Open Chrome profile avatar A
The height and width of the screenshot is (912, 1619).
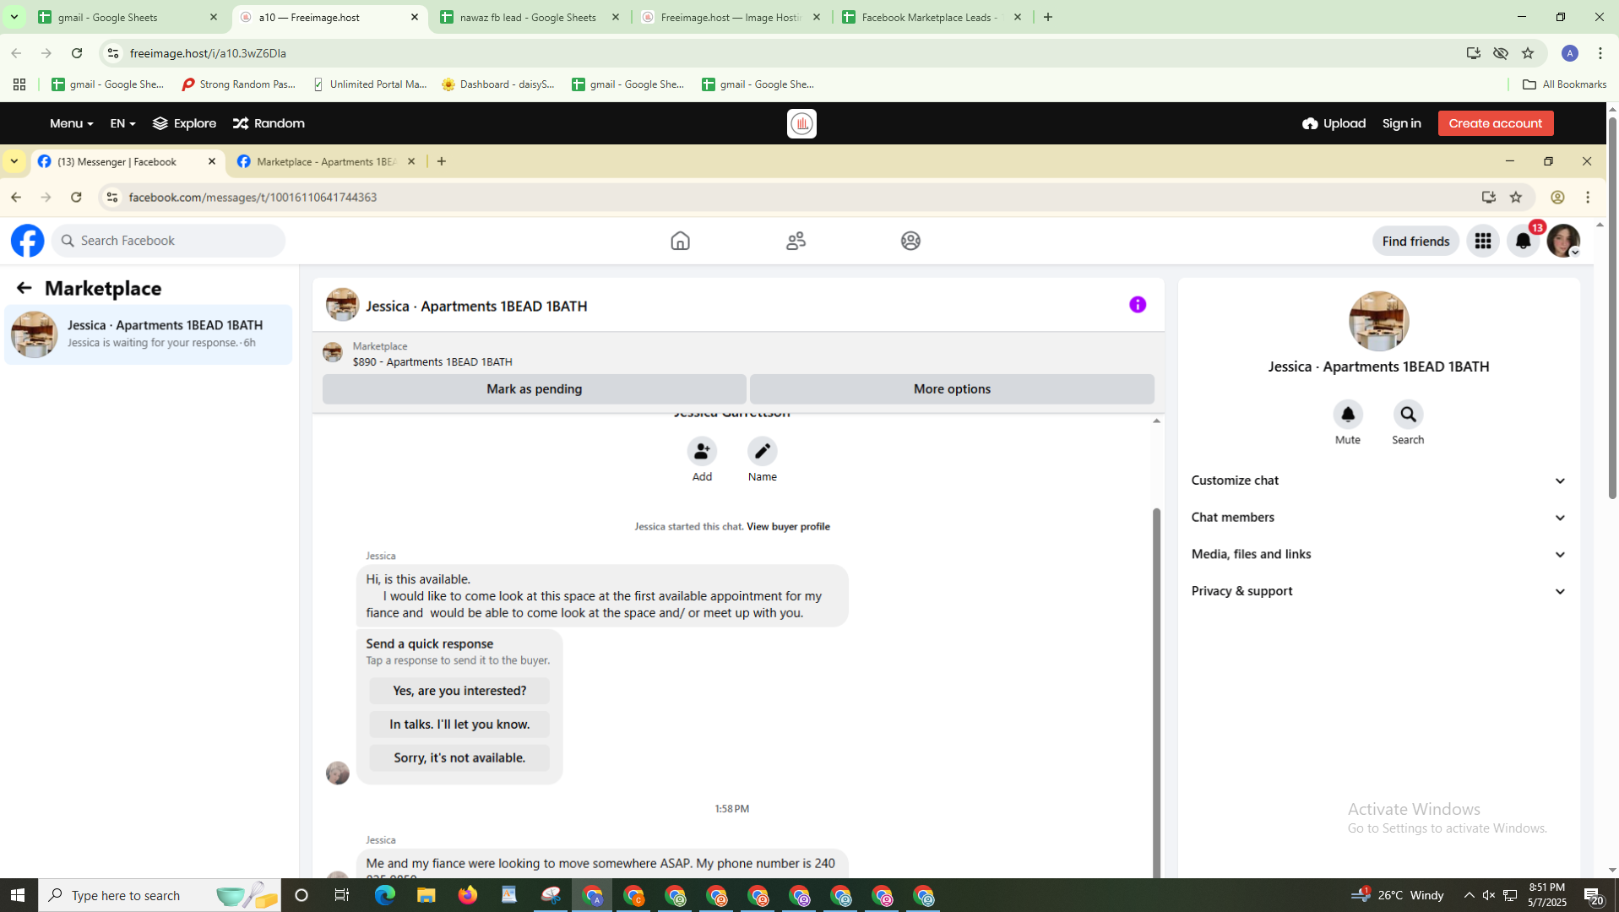(x=1570, y=53)
